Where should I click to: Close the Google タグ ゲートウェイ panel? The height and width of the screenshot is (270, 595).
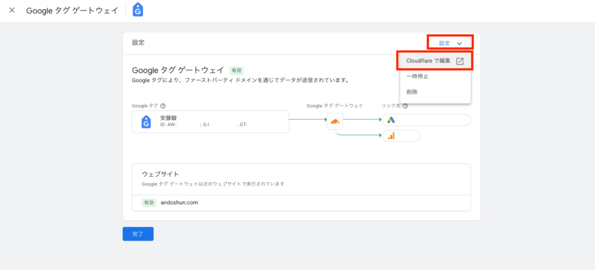[x=12, y=10]
